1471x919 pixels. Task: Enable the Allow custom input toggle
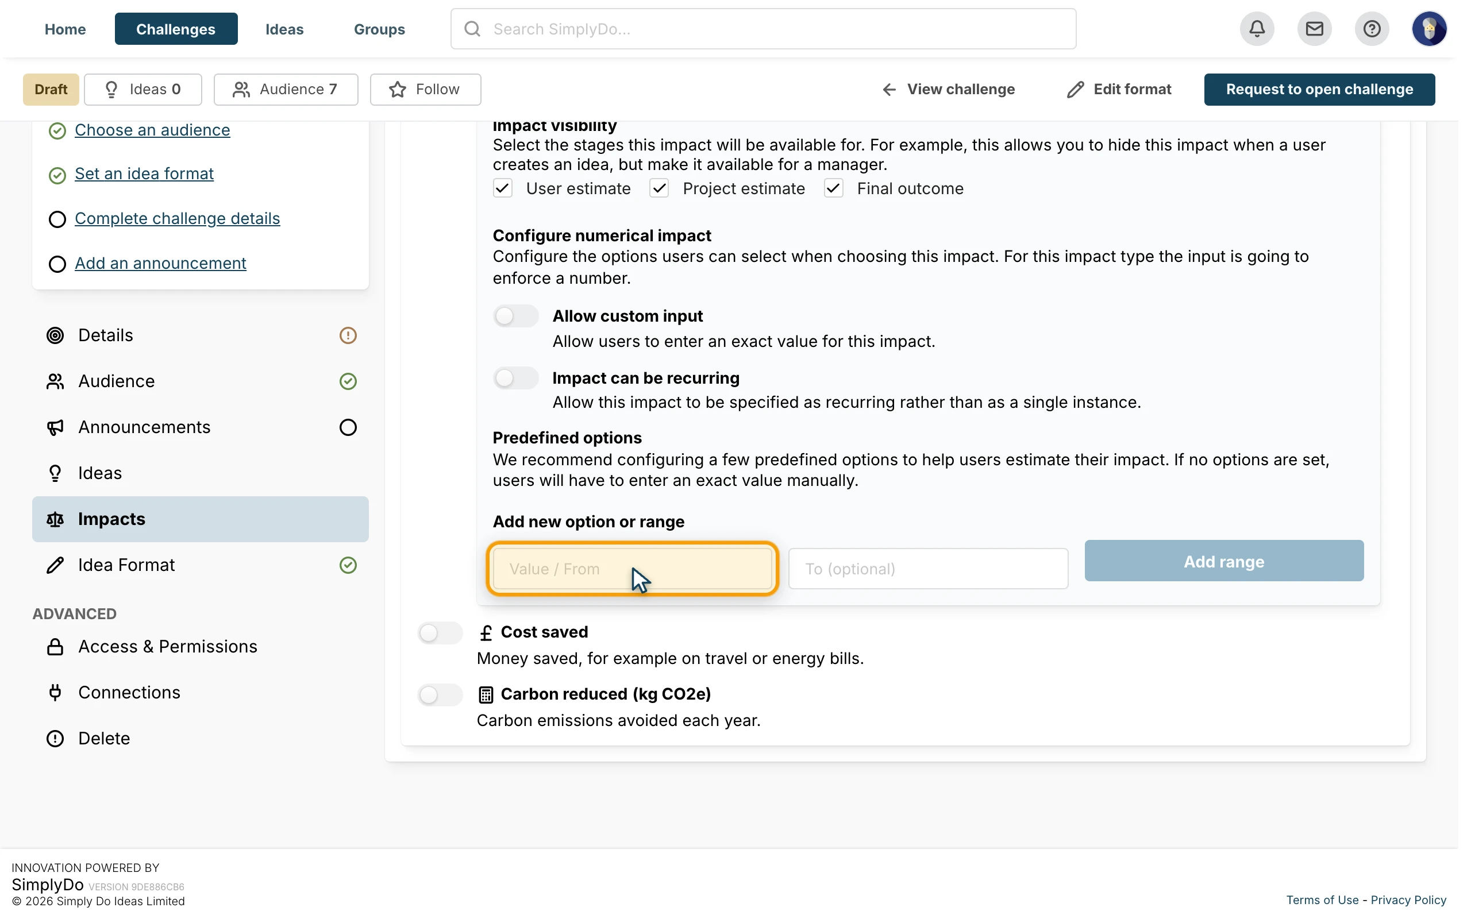click(515, 316)
